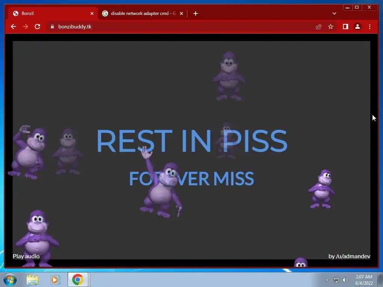Click the REST IN PISS heading
This screenshot has height=287, width=383.
[192, 141]
